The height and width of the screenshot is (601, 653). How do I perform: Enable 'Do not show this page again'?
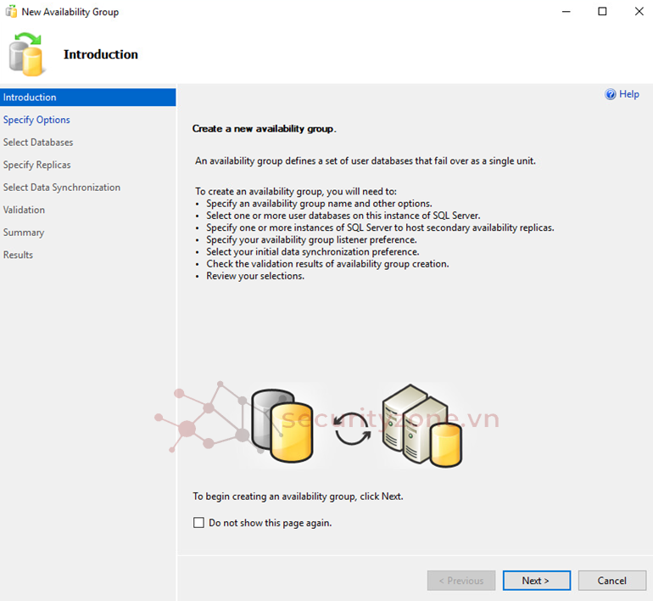pos(199,523)
